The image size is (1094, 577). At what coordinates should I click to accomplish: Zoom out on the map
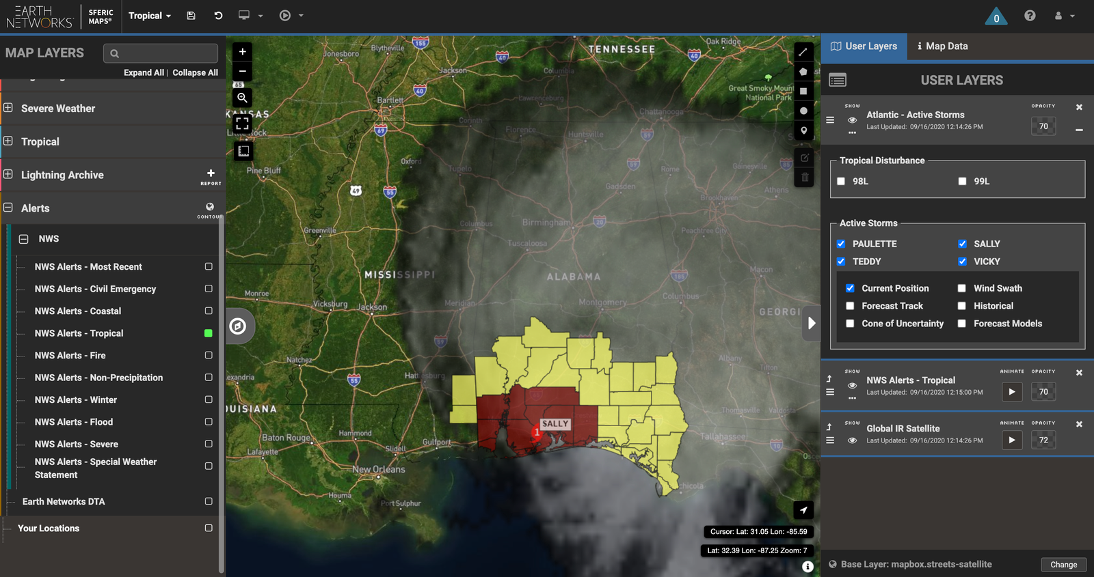pos(242,71)
